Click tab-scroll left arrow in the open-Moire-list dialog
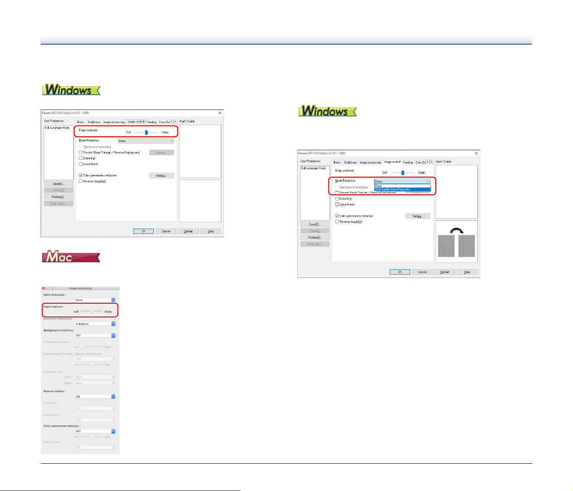573x491 pixels. [428, 162]
